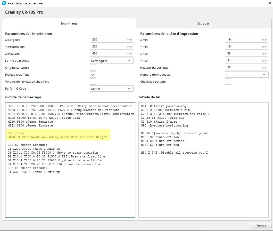Click the Cura logo icon in title bar
273x231 pixels.
point(4,3)
